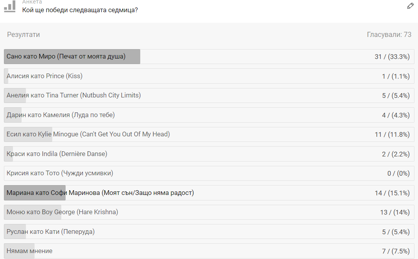418x259 pixels.
Task: Choose the Алисия като Prince (Kiss) row
Action: tap(209, 76)
